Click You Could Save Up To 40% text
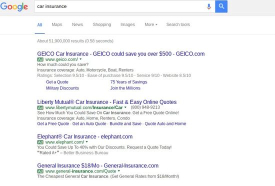275x186 pixels. [104, 147]
